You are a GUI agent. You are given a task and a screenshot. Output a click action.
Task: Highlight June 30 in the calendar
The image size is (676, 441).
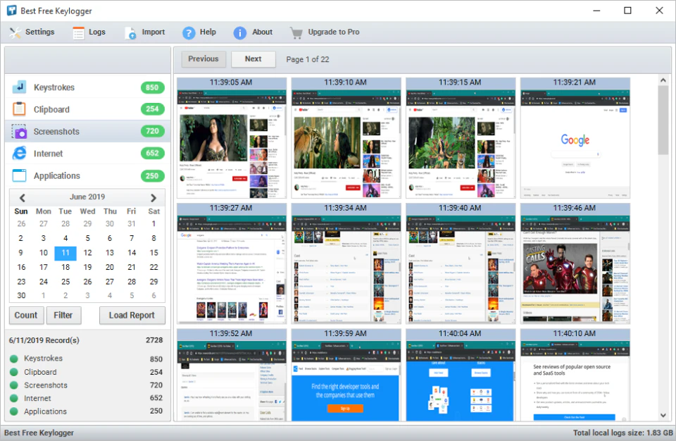pos(21,295)
